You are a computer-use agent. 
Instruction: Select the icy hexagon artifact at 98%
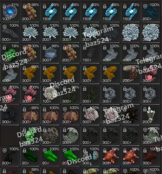(x=50, y=53)
